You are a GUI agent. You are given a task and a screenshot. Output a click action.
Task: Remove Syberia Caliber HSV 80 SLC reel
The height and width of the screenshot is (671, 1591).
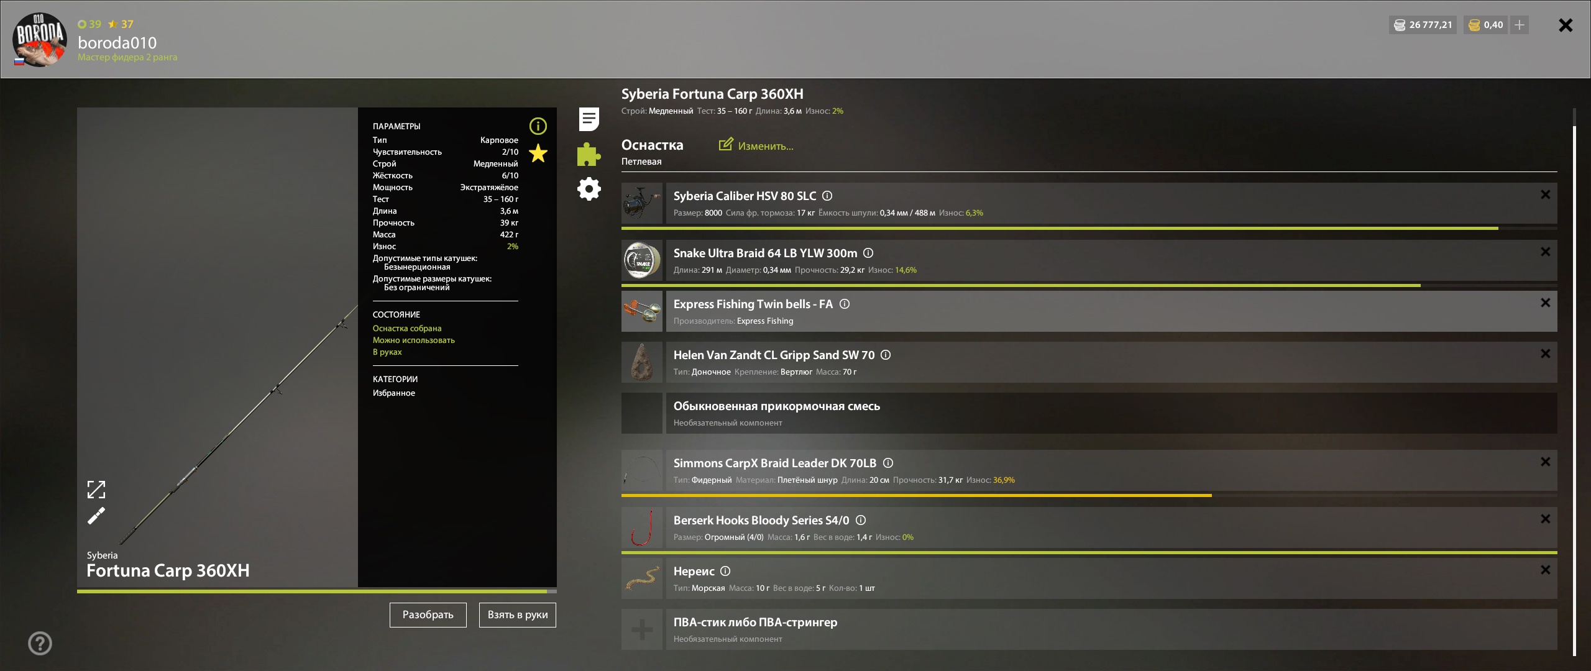pos(1546,194)
